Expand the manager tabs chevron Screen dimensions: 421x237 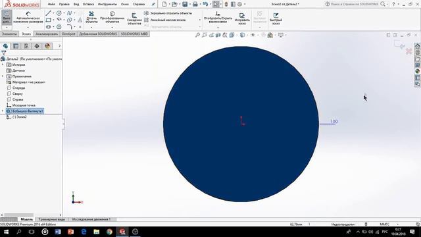59,46
